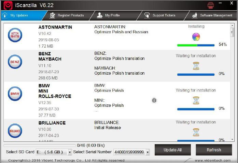Click 'Optimize Polish and Russian' description
Screen dimensions: 238x163
click(121, 32)
